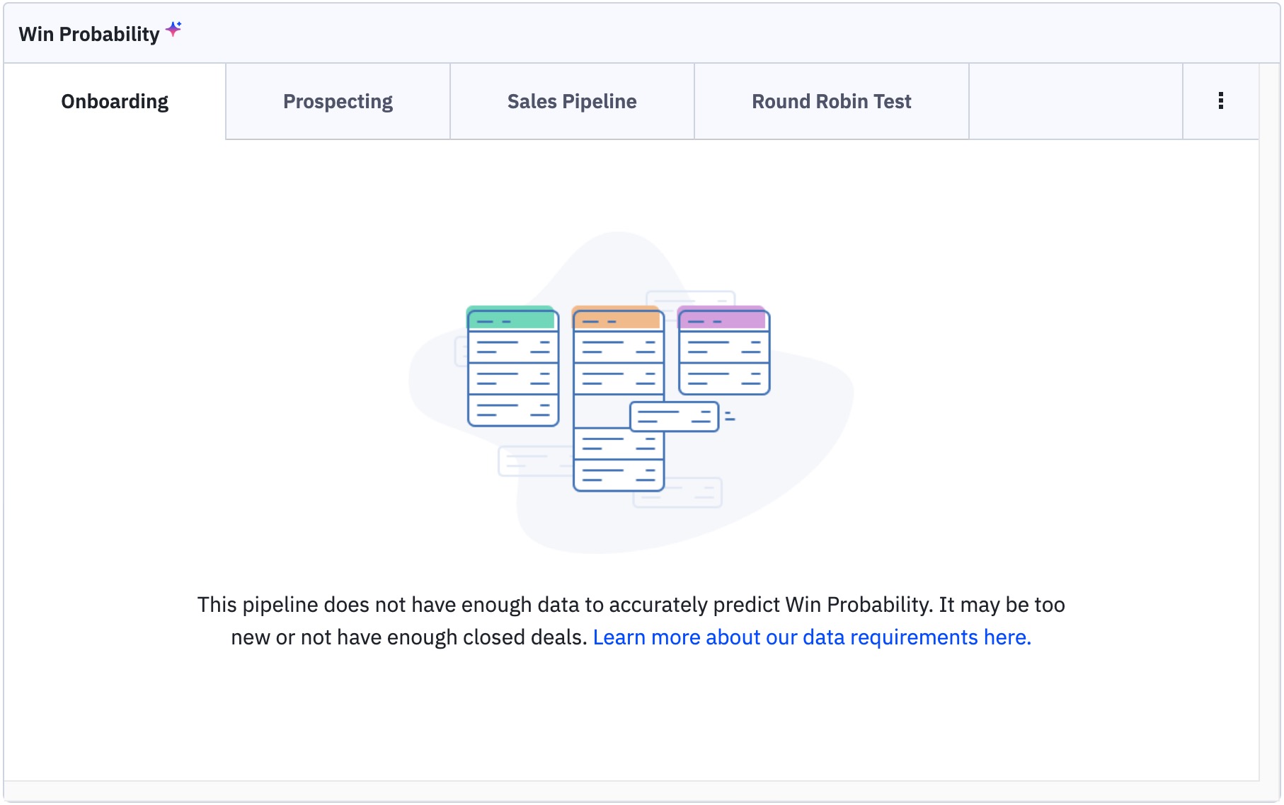1284x805 pixels.
Task: Select the Round Robin Test tab
Action: [x=832, y=101]
